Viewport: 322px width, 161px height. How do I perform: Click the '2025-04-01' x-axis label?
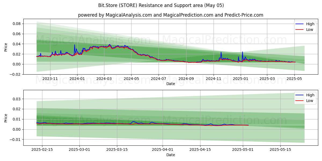(x=163, y=150)
